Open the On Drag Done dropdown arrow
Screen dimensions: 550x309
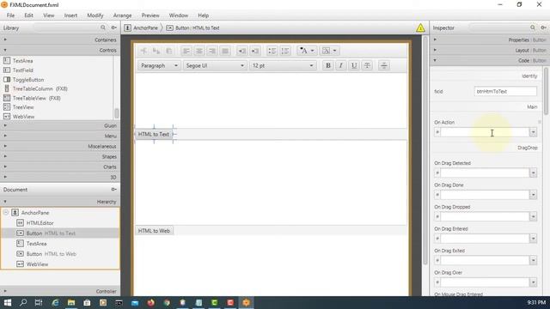[533, 195]
